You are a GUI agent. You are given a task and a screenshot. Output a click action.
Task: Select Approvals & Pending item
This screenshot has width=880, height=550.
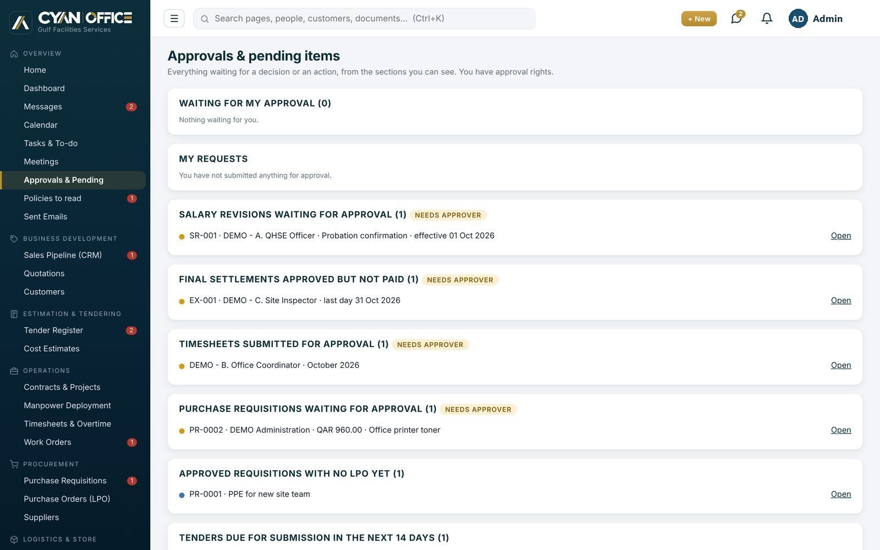(73, 180)
